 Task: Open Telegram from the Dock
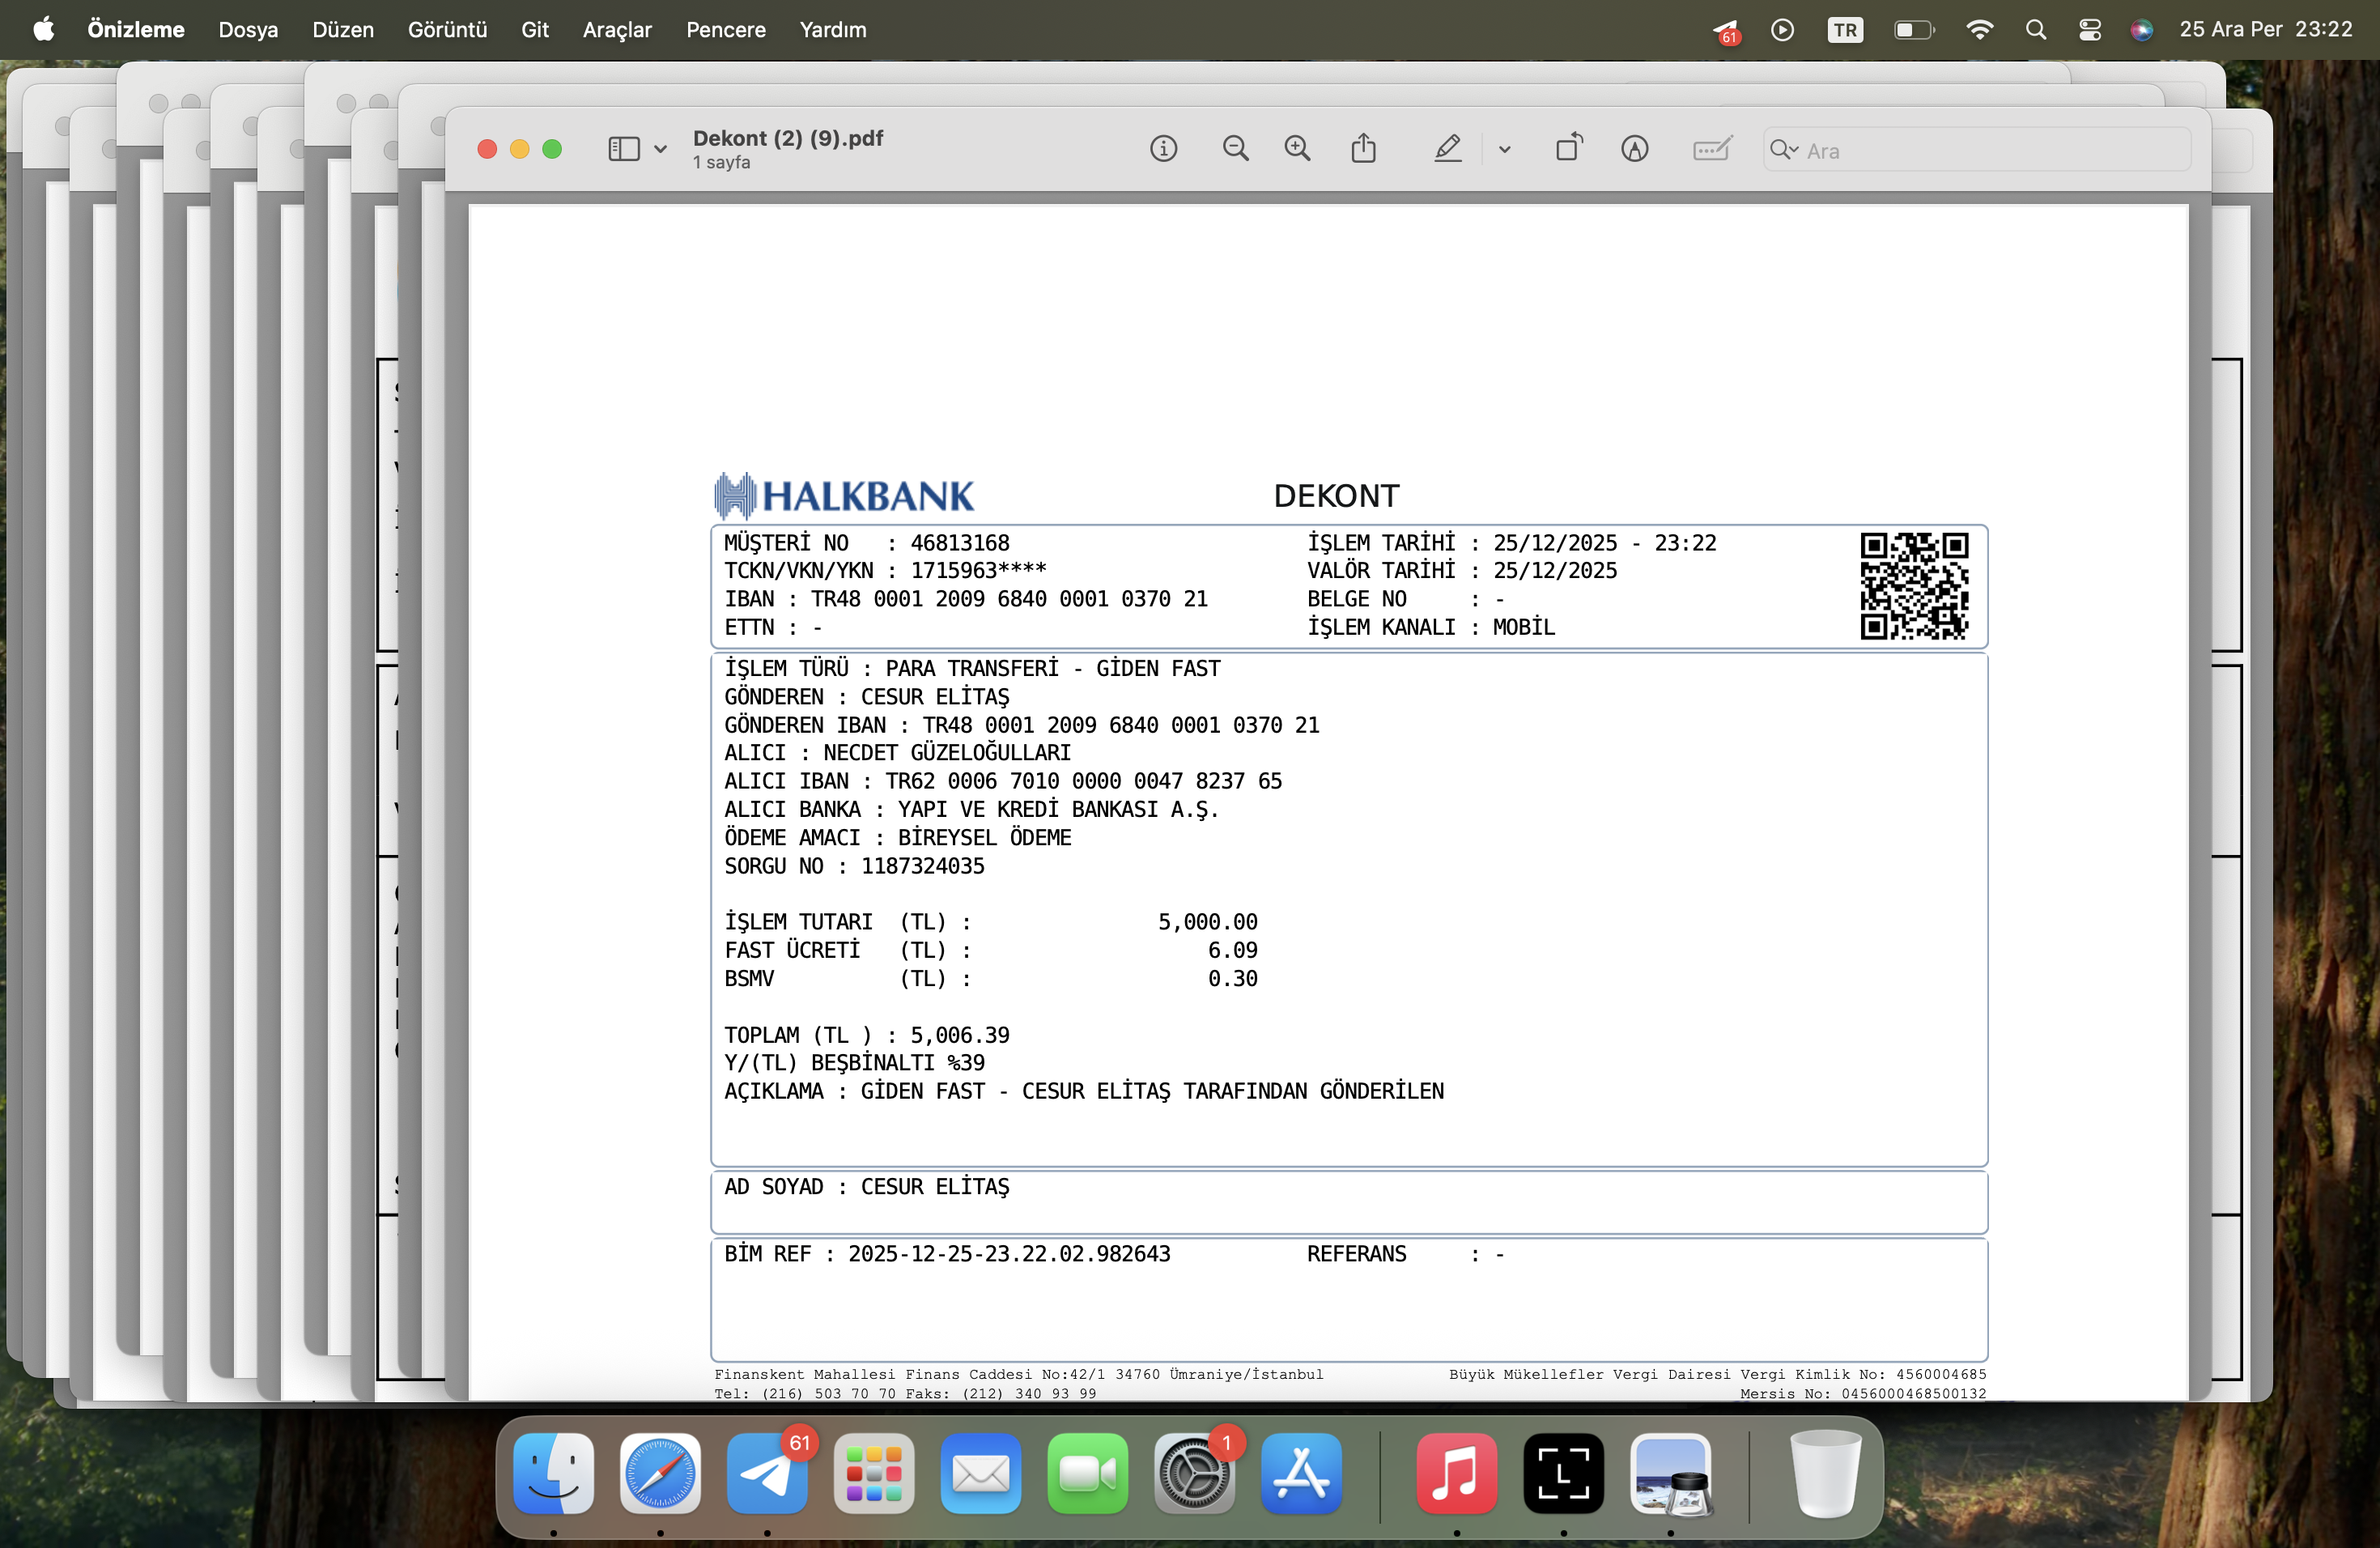coord(767,1473)
